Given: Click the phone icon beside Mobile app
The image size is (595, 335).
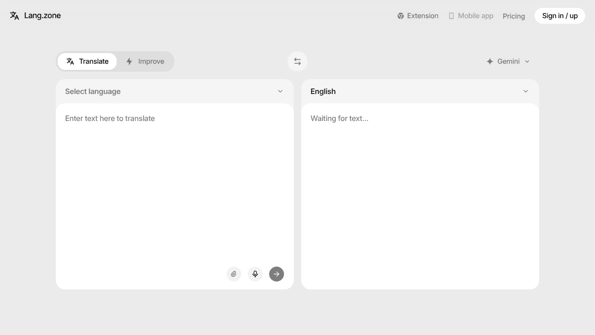Looking at the screenshot, I should 451,16.
